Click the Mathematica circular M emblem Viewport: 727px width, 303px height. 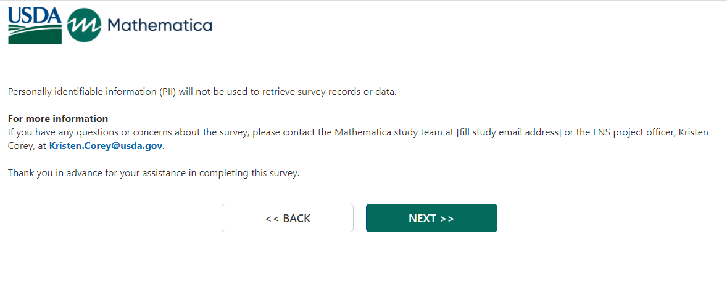click(83, 25)
